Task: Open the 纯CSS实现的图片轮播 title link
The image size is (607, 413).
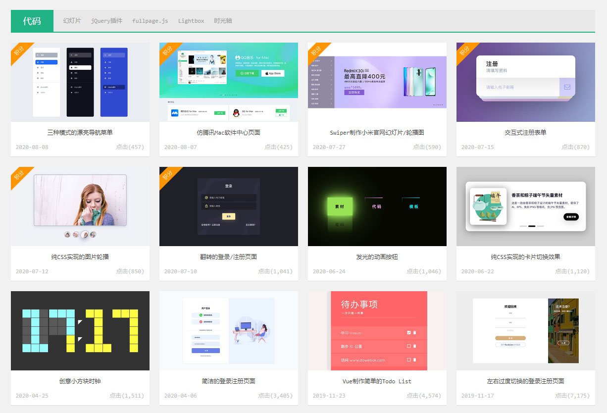Action: pyautogui.click(x=80, y=257)
